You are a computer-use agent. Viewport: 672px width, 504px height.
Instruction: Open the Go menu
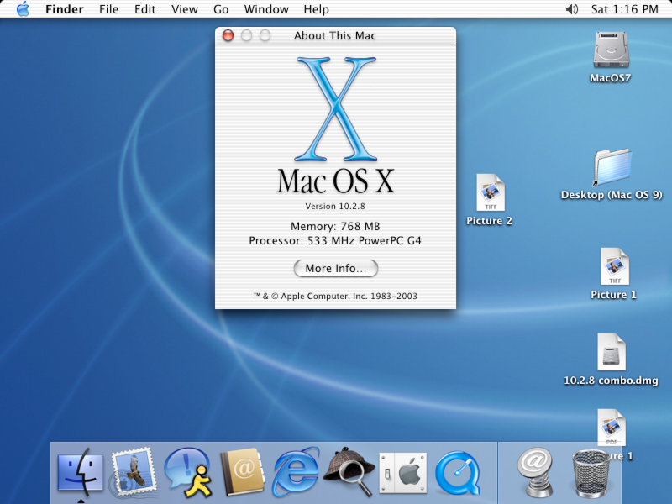221,9
